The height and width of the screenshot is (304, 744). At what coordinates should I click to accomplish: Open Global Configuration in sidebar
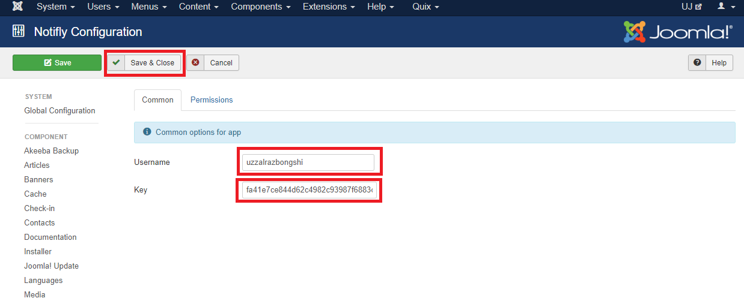[x=59, y=111]
